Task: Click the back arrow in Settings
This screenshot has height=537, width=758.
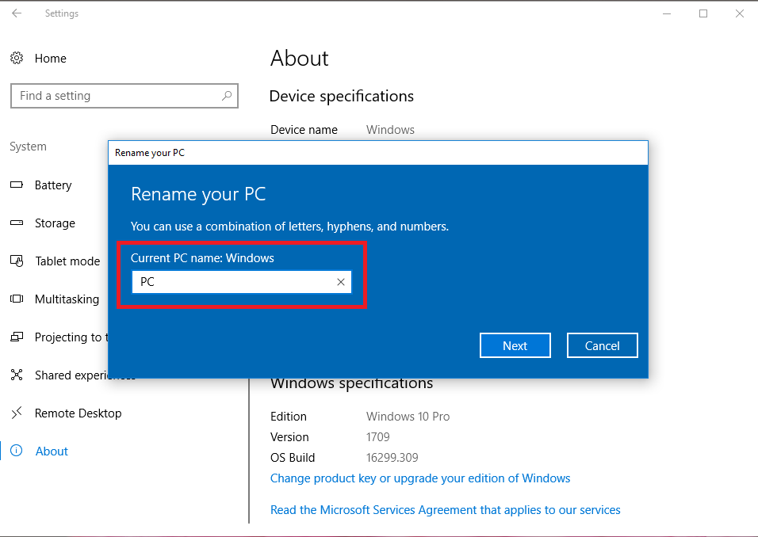Action: coord(17,13)
